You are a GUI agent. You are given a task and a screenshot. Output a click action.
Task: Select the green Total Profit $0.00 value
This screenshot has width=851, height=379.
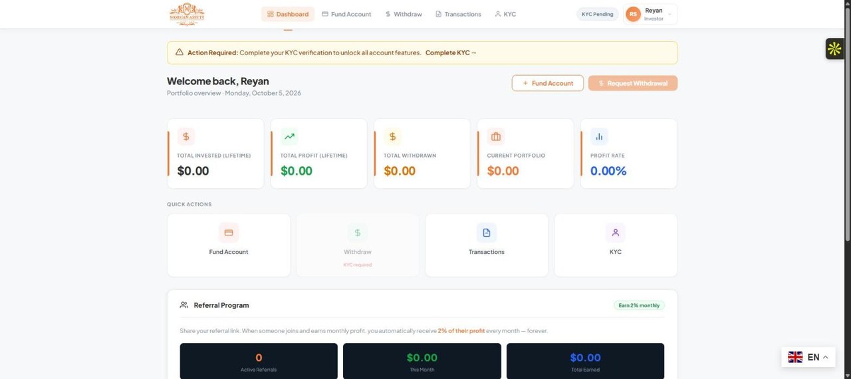click(x=297, y=171)
